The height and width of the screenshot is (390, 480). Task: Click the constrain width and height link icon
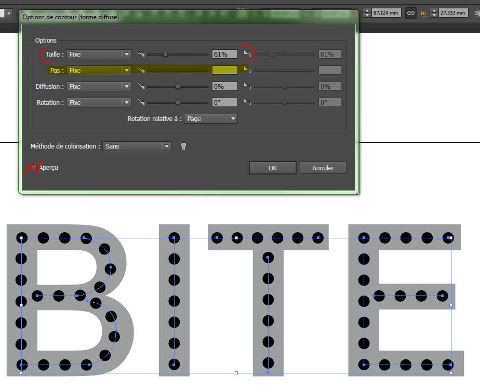[x=411, y=13]
